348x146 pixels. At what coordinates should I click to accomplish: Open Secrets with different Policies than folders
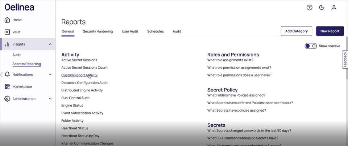[x=250, y=103]
